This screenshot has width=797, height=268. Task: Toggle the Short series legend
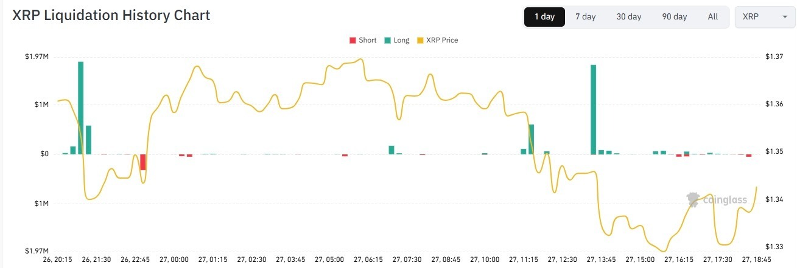(367, 40)
